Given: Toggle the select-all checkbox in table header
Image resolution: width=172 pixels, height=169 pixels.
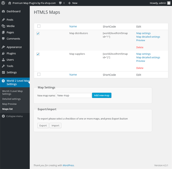Looking at the screenshot, I should point(39,26).
